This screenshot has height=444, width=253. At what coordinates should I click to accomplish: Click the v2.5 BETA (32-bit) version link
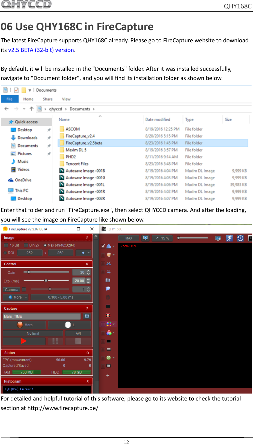click(x=41, y=50)
